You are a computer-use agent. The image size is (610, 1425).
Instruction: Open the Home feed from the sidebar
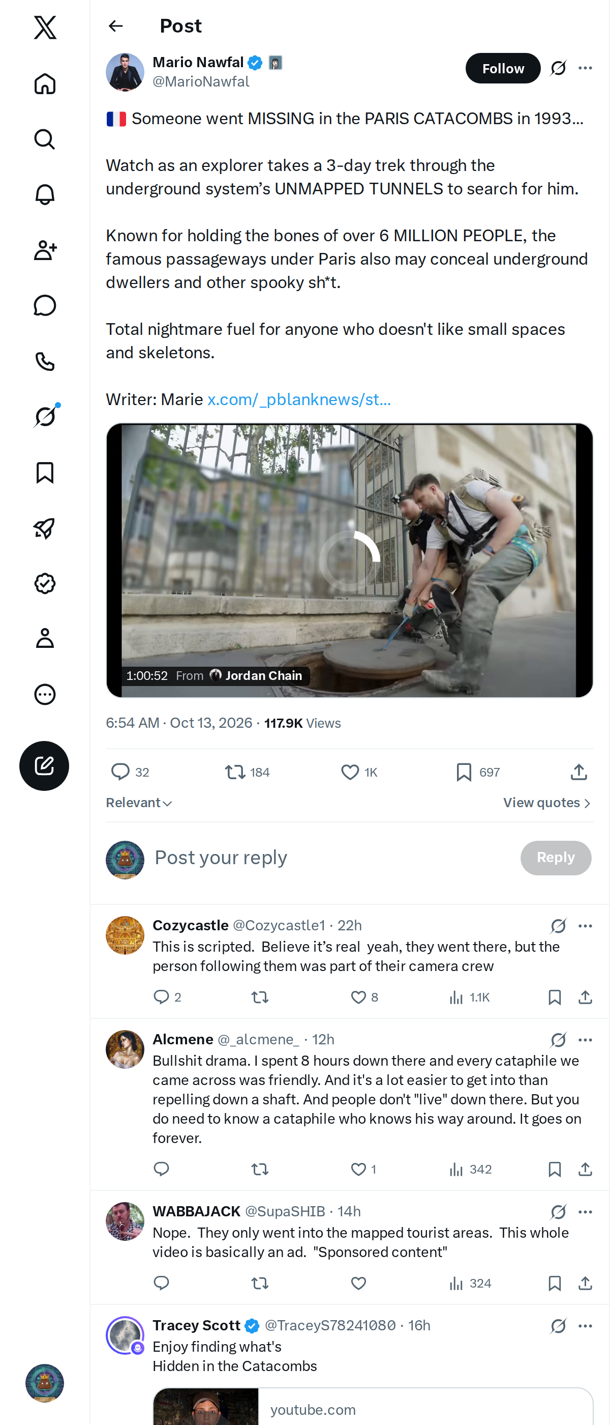coord(45,83)
